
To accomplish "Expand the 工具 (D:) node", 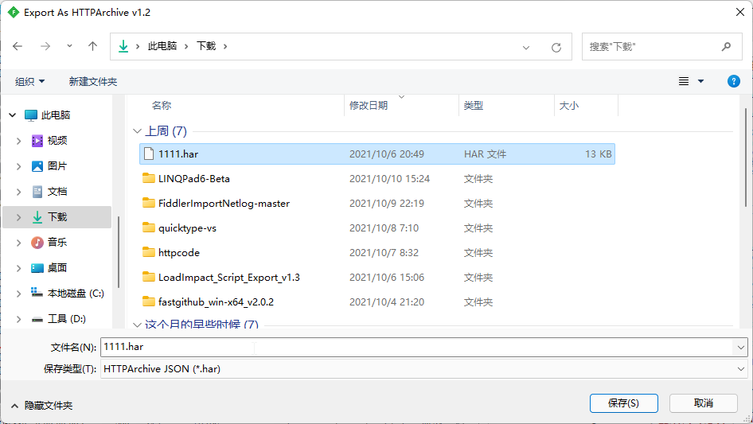I will tap(19, 319).
